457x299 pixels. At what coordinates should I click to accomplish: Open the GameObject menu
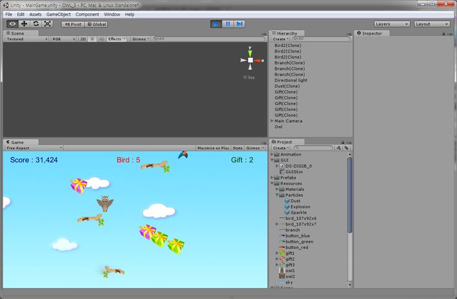(x=59, y=14)
